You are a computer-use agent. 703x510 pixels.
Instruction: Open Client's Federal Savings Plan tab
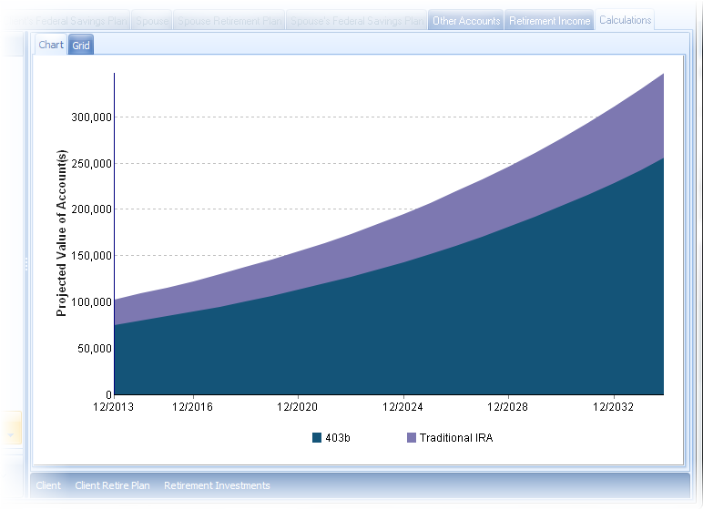65,20
